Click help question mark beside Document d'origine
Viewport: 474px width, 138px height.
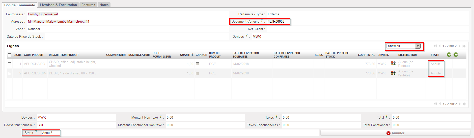pyautogui.click(x=262, y=21)
